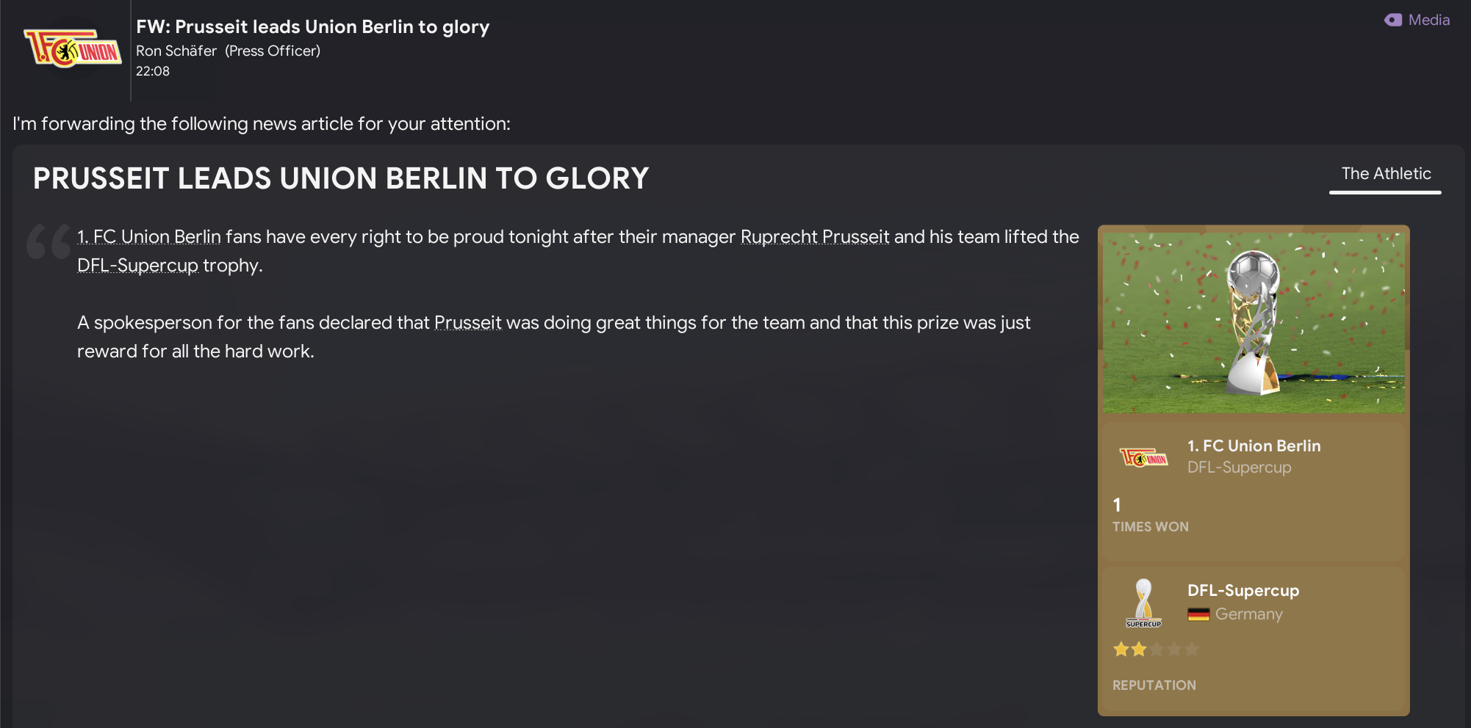This screenshot has width=1471, height=728.
Task: Click the Union Berlin crest in the club card
Action: click(x=1143, y=458)
